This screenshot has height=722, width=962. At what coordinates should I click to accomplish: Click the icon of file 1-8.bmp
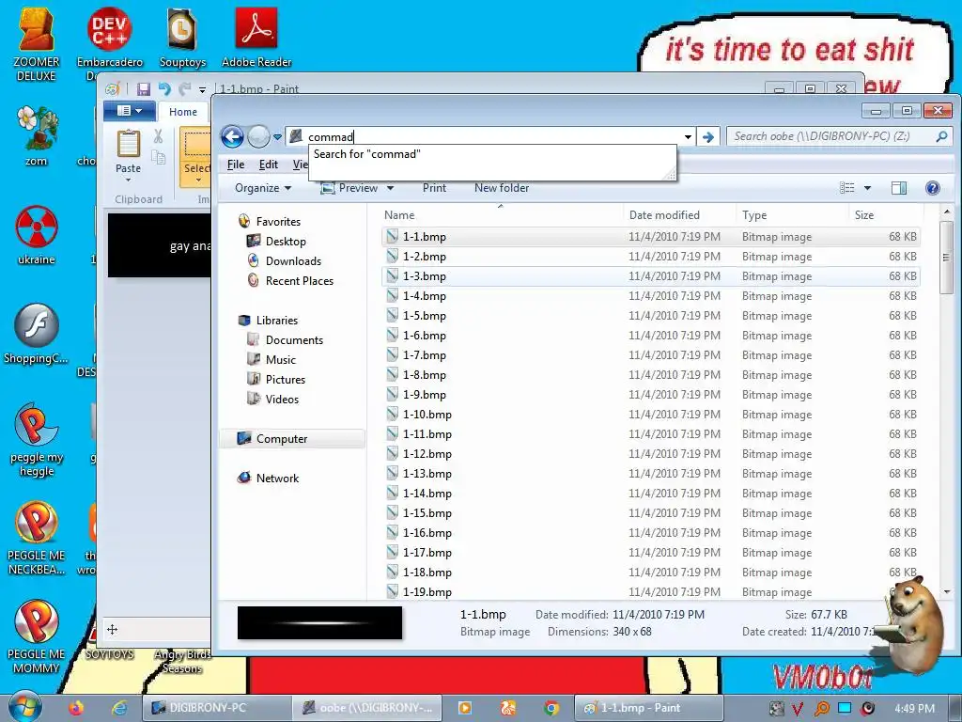(x=393, y=374)
